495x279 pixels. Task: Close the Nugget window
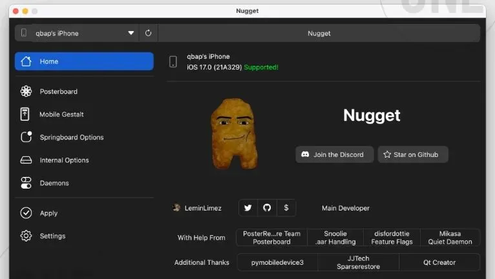(x=16, y=11)
